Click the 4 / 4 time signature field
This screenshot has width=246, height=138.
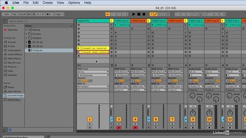(40, 14)
